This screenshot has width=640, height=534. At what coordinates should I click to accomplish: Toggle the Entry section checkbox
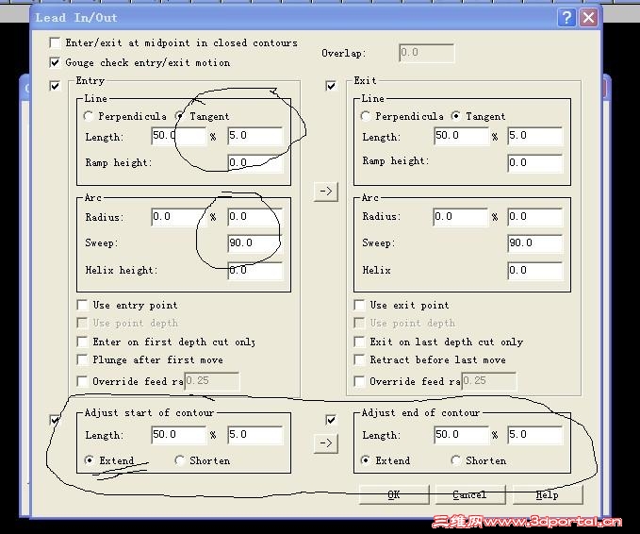[x=55, y=86]
